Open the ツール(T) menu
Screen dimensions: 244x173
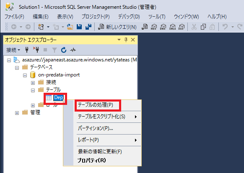pos(157,17)
